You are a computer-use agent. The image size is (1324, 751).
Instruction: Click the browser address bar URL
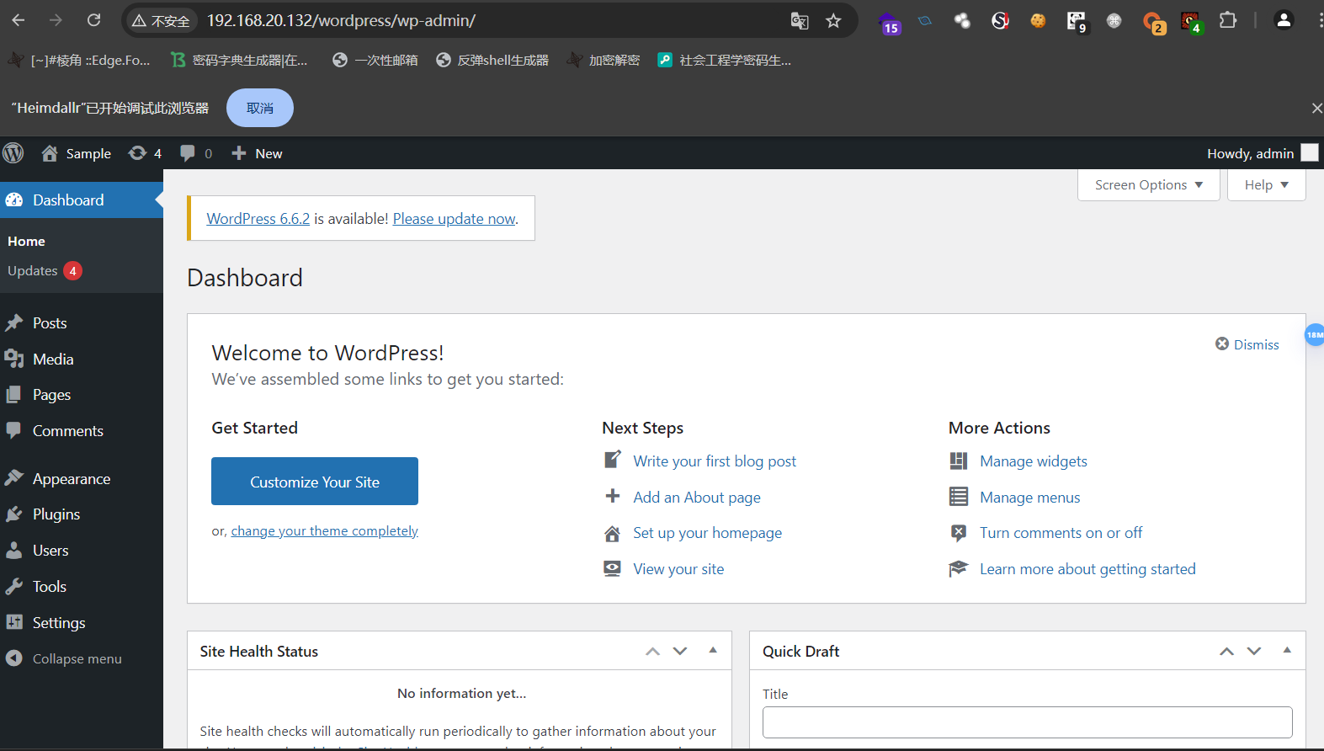coord(341,21)
